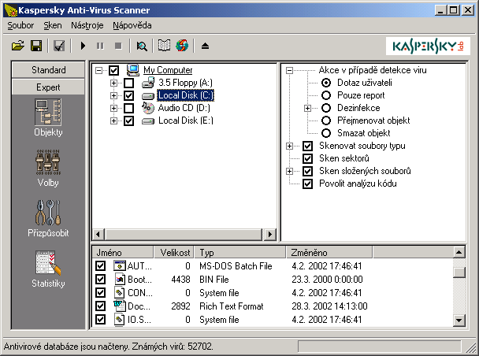Open the Soubor menu
The image size is (479, 356).
(20, 25)
